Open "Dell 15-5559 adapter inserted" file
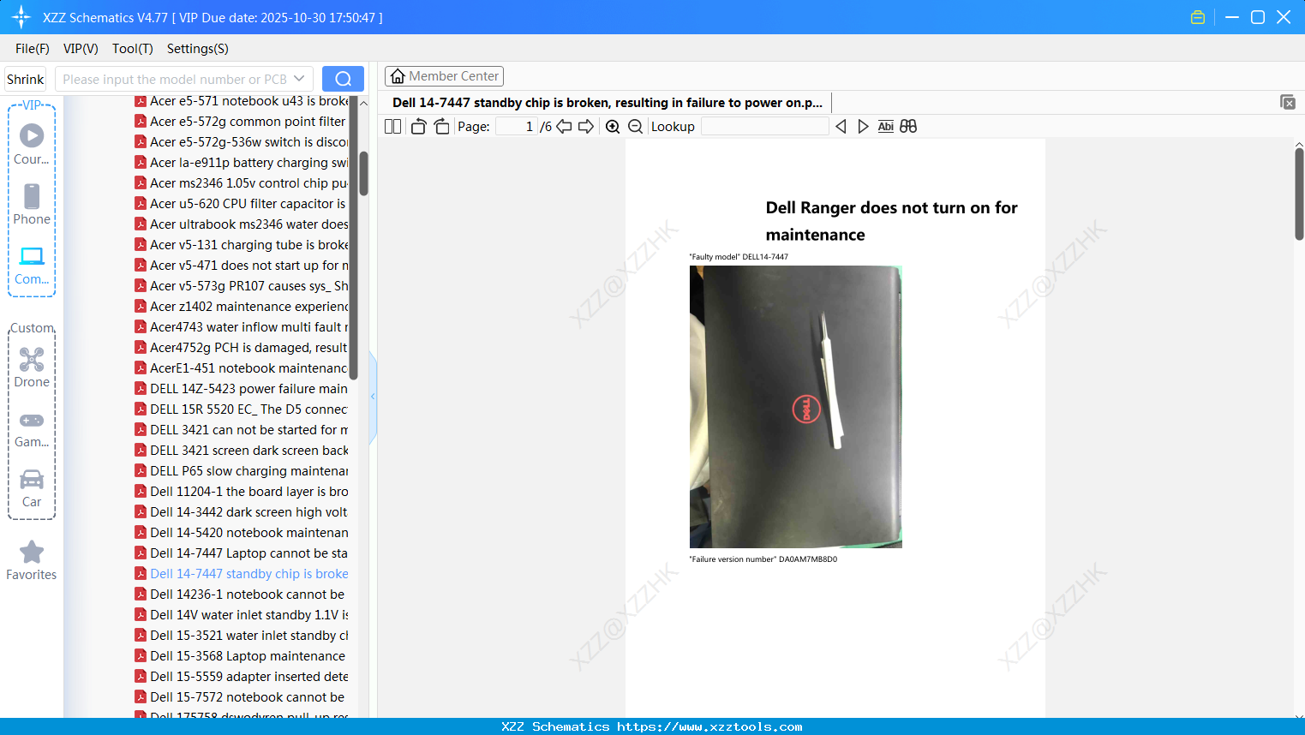The width and height of the screenshot is (1305, 735). 242,677
